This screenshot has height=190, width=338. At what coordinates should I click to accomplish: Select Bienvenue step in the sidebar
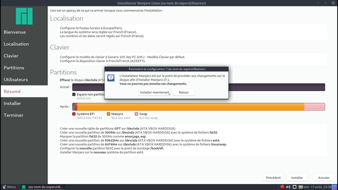point(24,32)
